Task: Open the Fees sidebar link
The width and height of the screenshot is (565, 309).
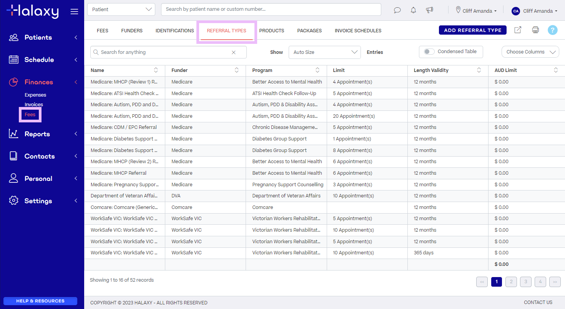Action: (x=30, y=115)
